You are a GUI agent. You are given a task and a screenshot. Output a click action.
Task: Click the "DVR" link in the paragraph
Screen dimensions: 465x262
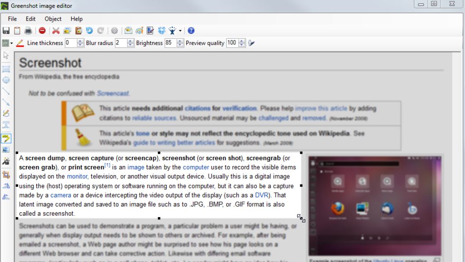click(x=262, y=195)
